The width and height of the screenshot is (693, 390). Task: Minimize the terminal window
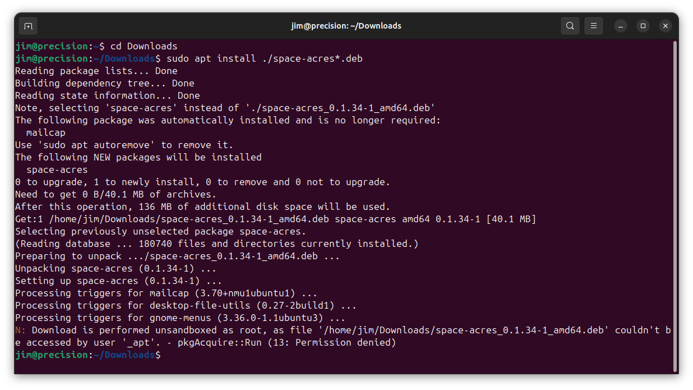[x=621, y=26]
